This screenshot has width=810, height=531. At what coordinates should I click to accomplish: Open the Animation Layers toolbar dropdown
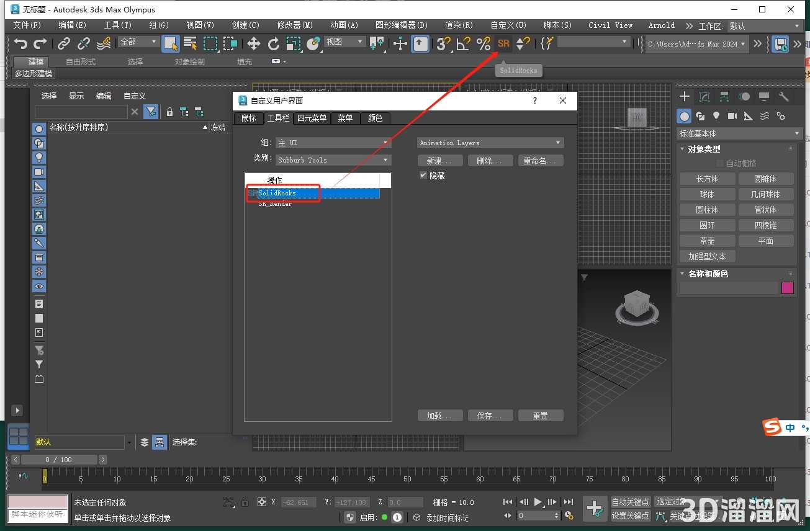[x=490, y=143]
